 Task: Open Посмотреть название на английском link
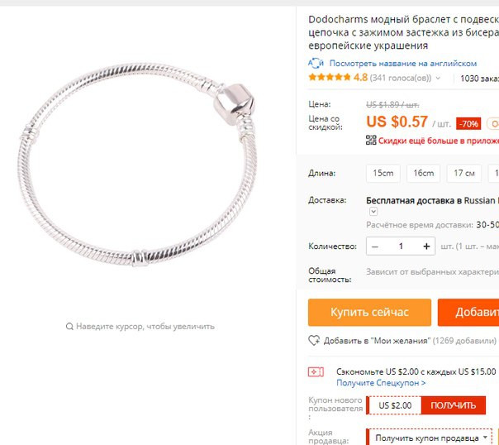click(x=403, y=64)
